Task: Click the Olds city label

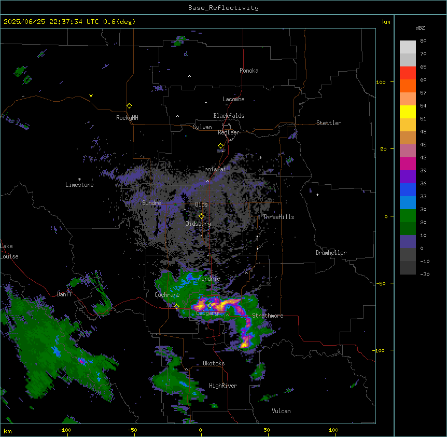Action: pos(201,204)
